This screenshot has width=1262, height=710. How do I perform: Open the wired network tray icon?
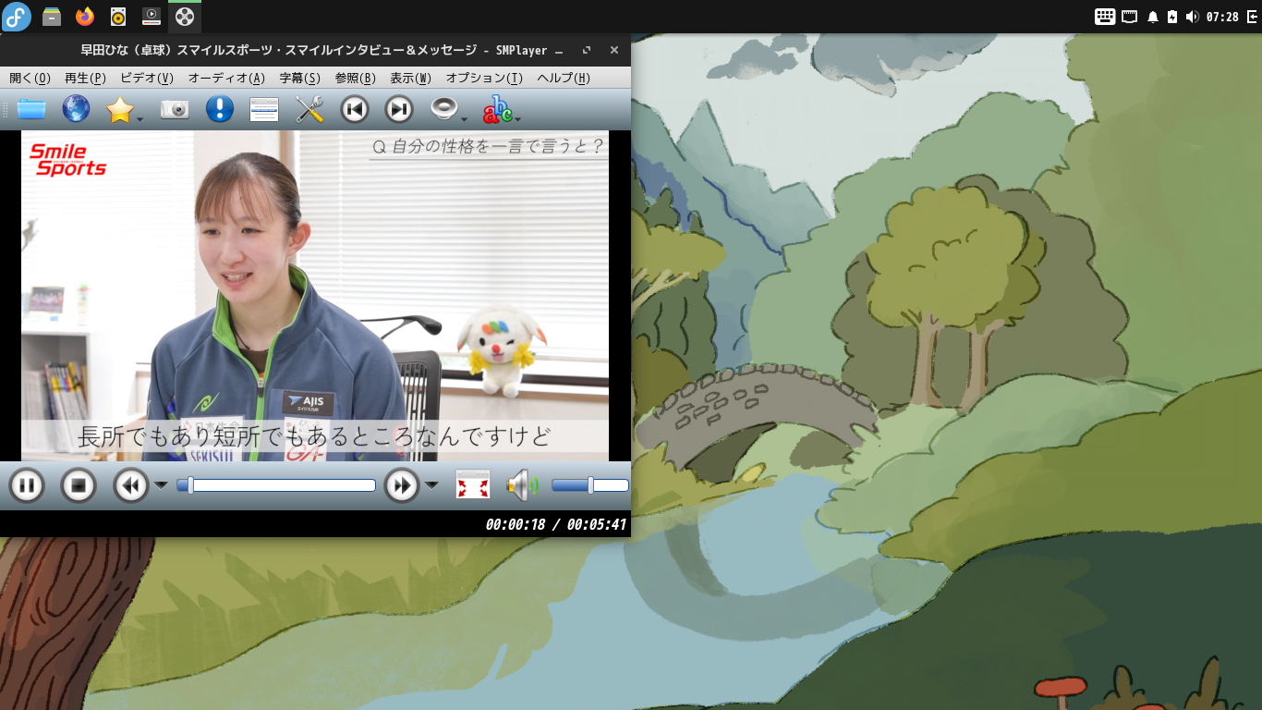coord(1129,17)
